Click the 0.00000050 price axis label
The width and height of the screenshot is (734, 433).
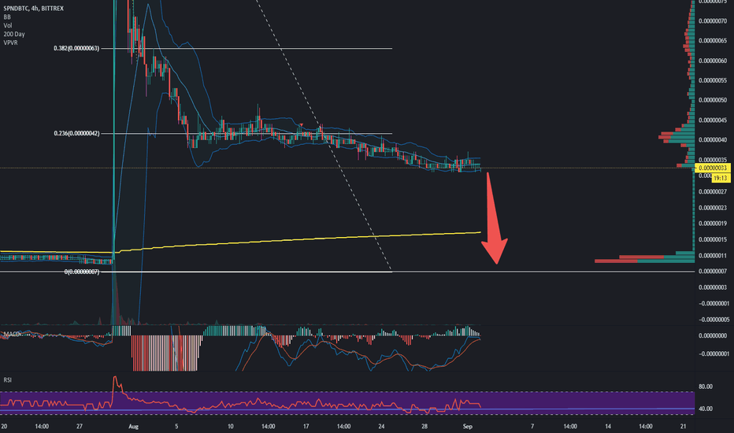pos(713,100)
